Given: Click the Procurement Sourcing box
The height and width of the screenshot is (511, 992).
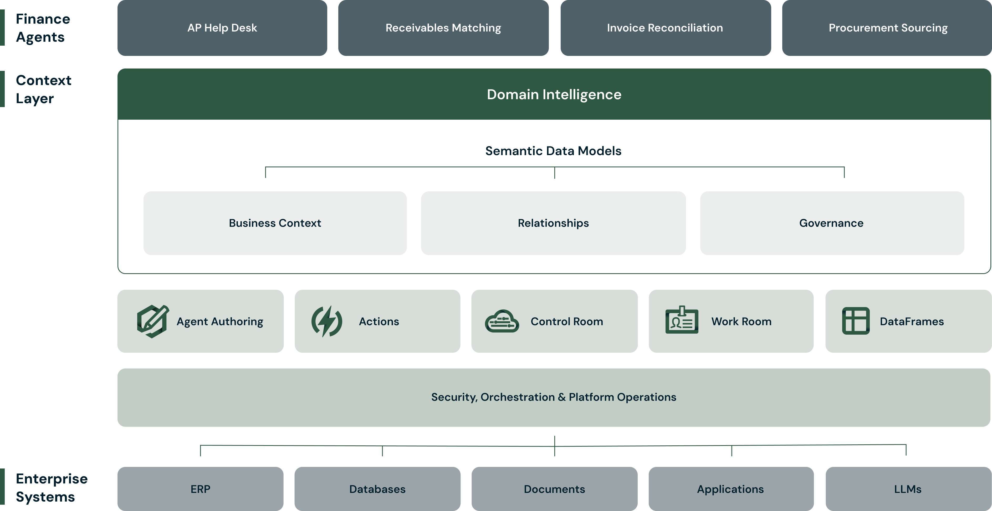Looking at the screenshot, I should (888, 28).
